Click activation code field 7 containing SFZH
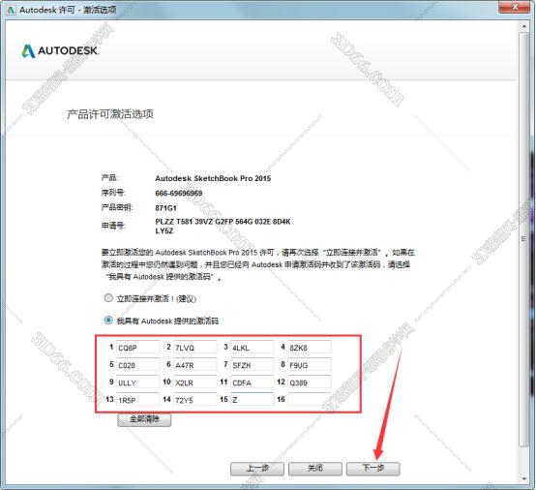Viewport: 536px width, 490px height. (253, 365)
